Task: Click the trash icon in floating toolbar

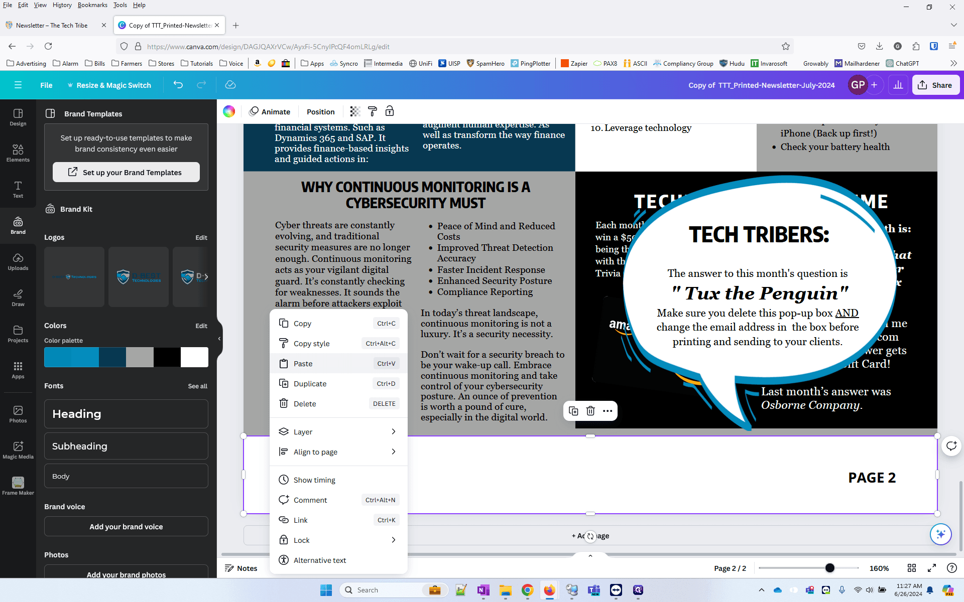Action: [x=590, y=411]
